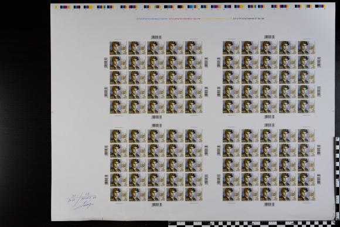Click the vertical checkered scale ruler at the right
This screenshot has width=340, height=227.
point(338,178)
